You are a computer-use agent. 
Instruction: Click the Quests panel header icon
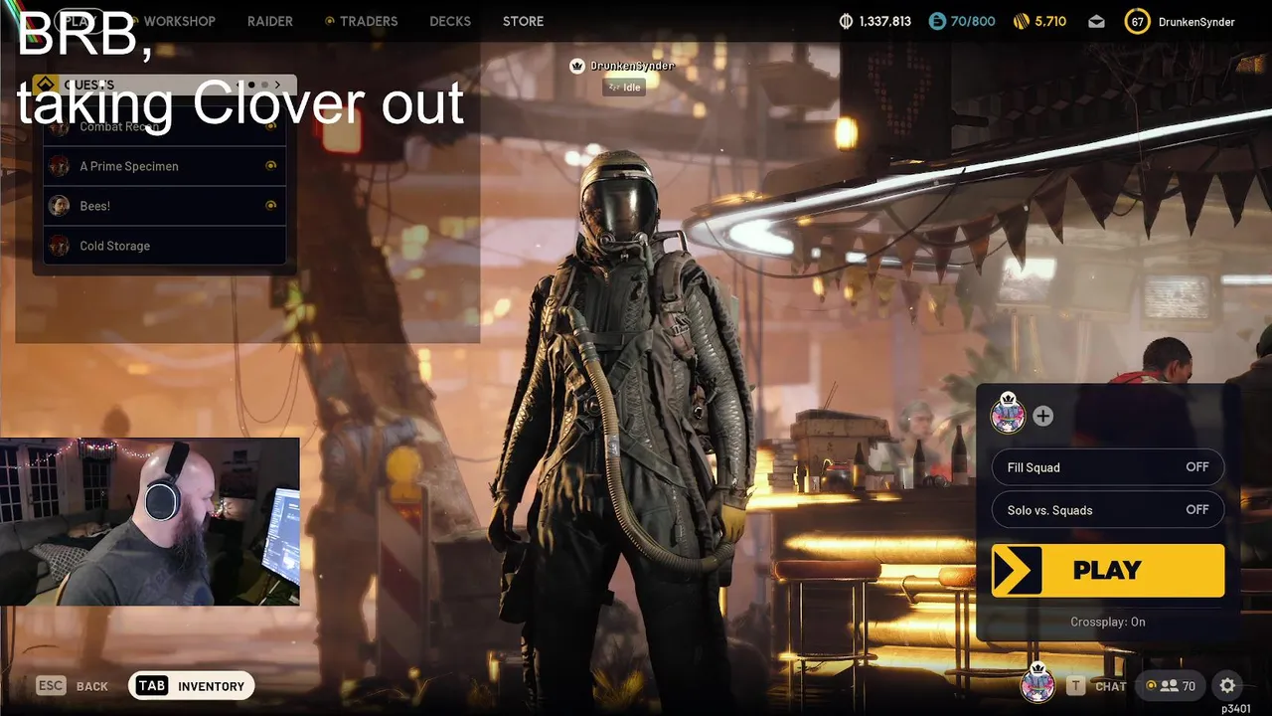44,85
